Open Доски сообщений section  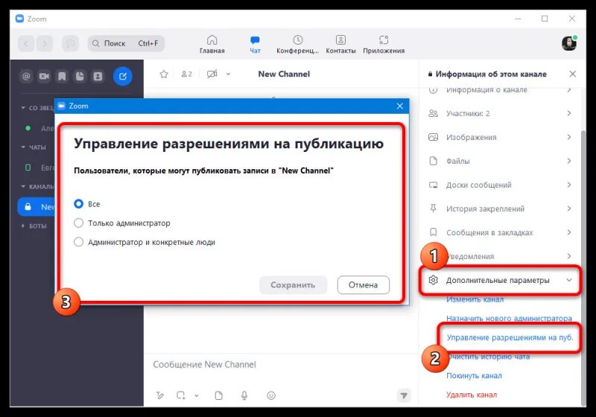(x=500, y=185)
